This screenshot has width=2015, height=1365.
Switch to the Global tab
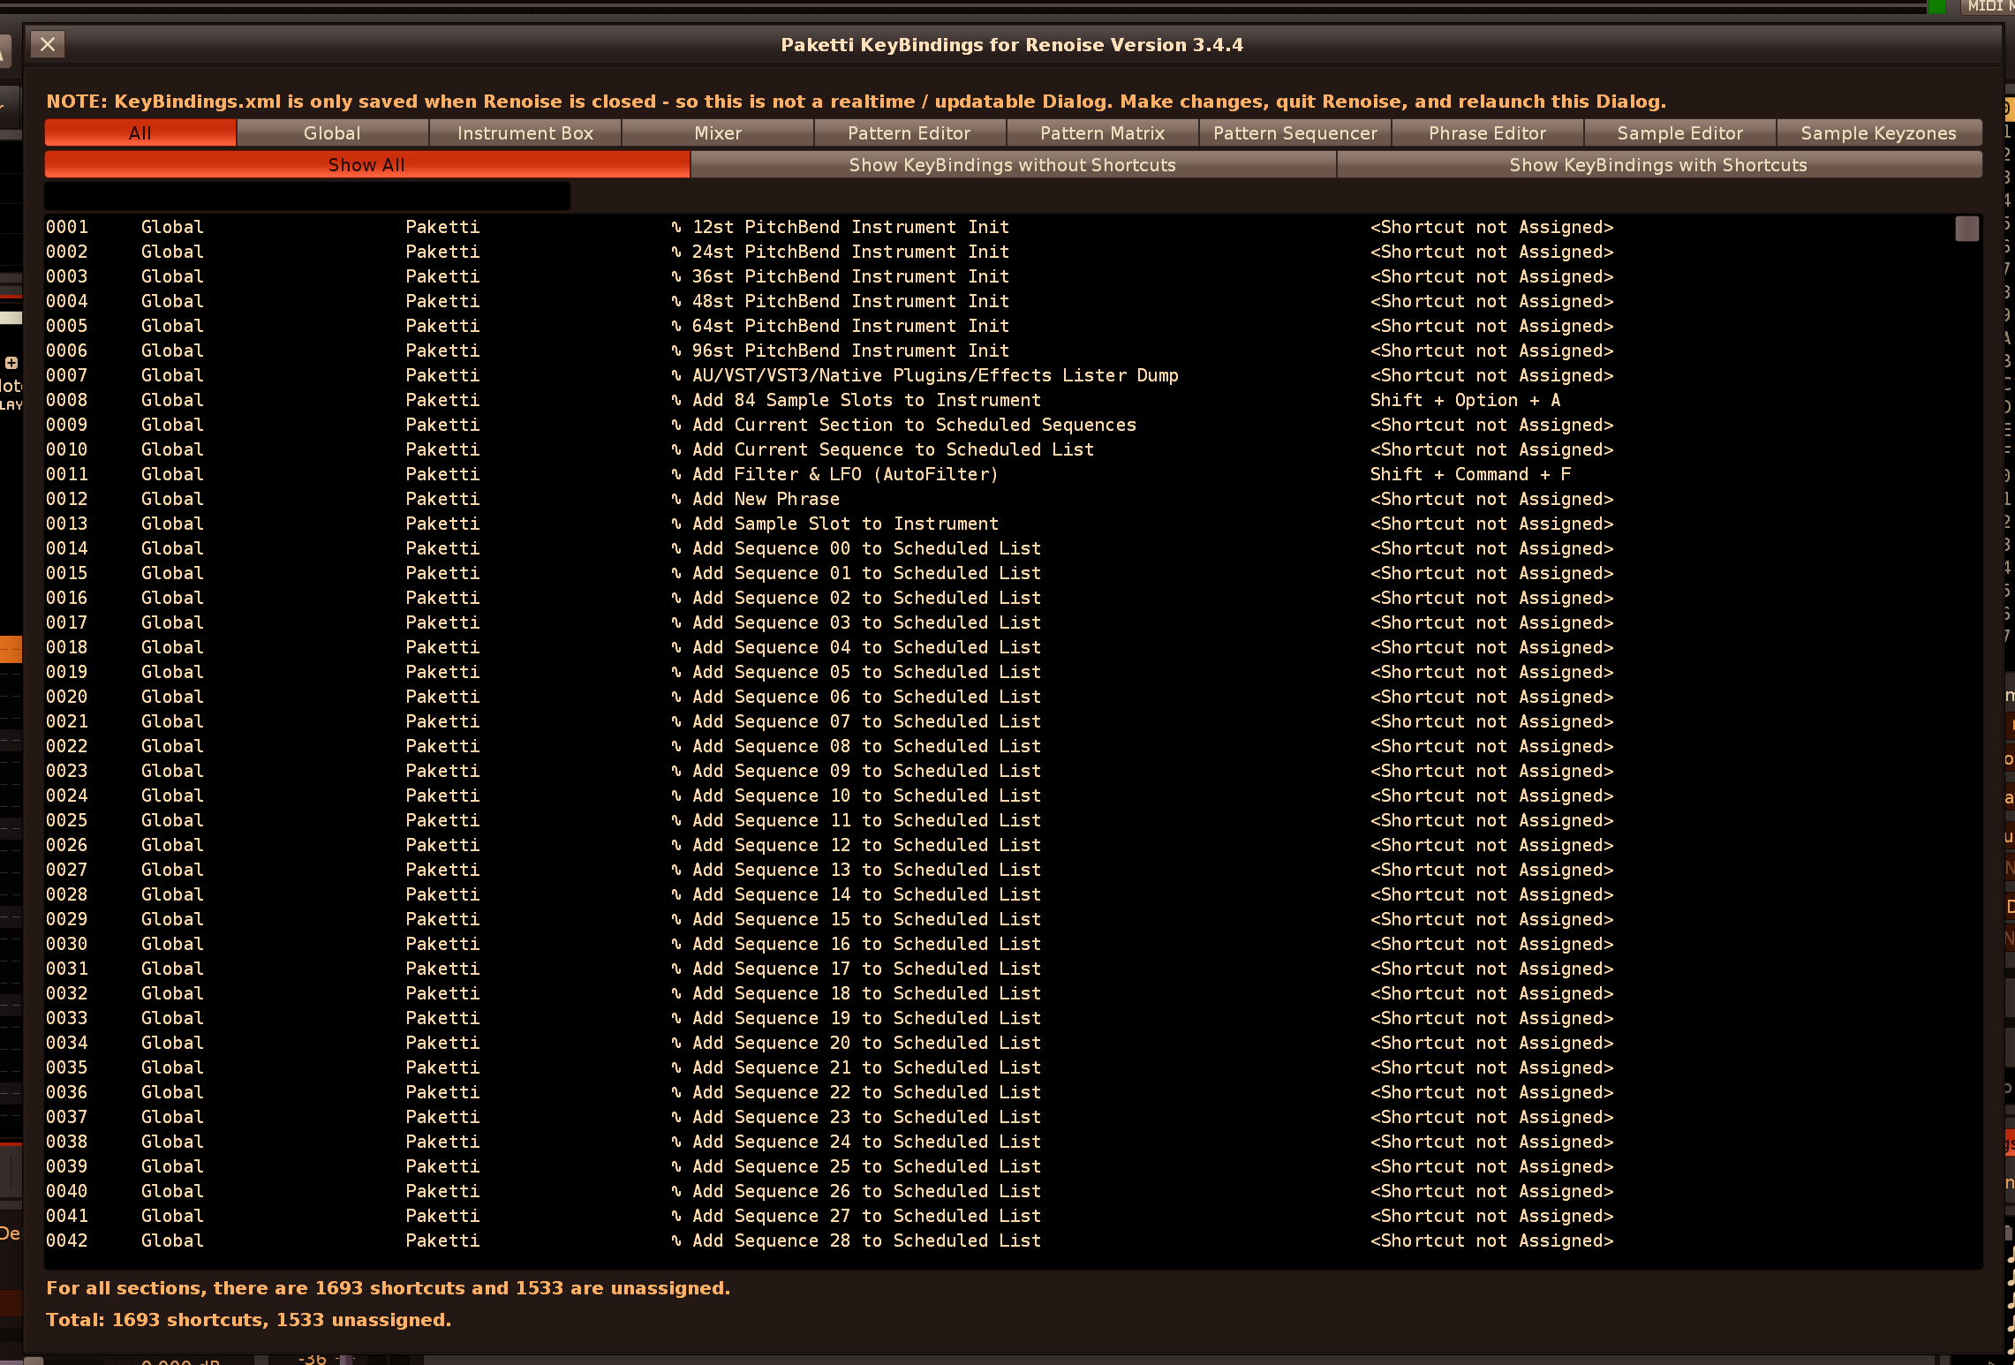coord(332,133)
